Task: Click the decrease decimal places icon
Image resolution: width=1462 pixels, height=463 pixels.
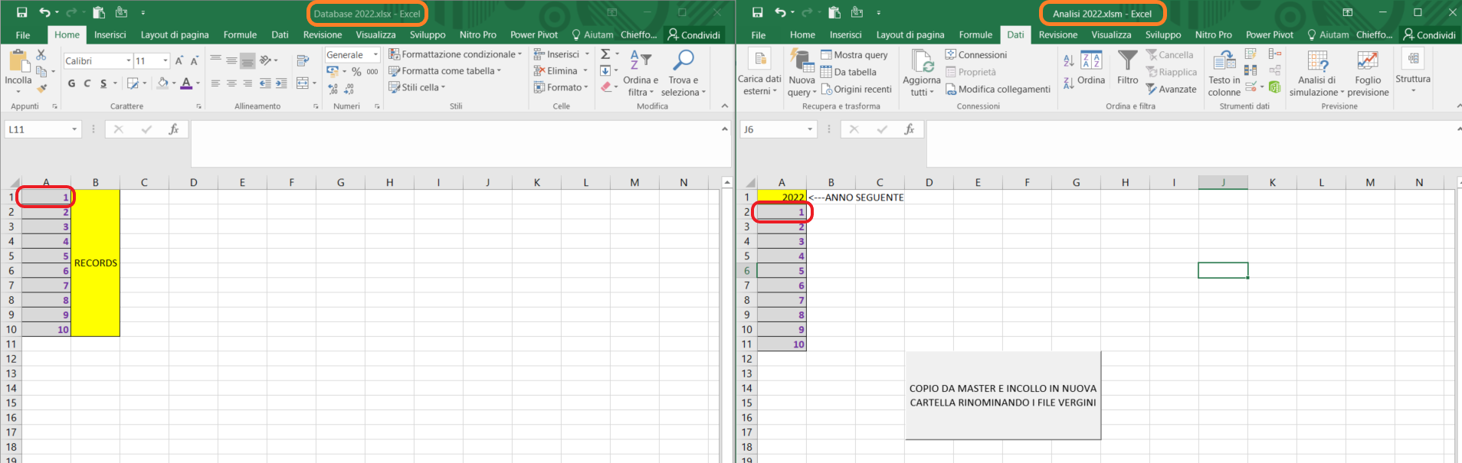Action: point(349,89)
